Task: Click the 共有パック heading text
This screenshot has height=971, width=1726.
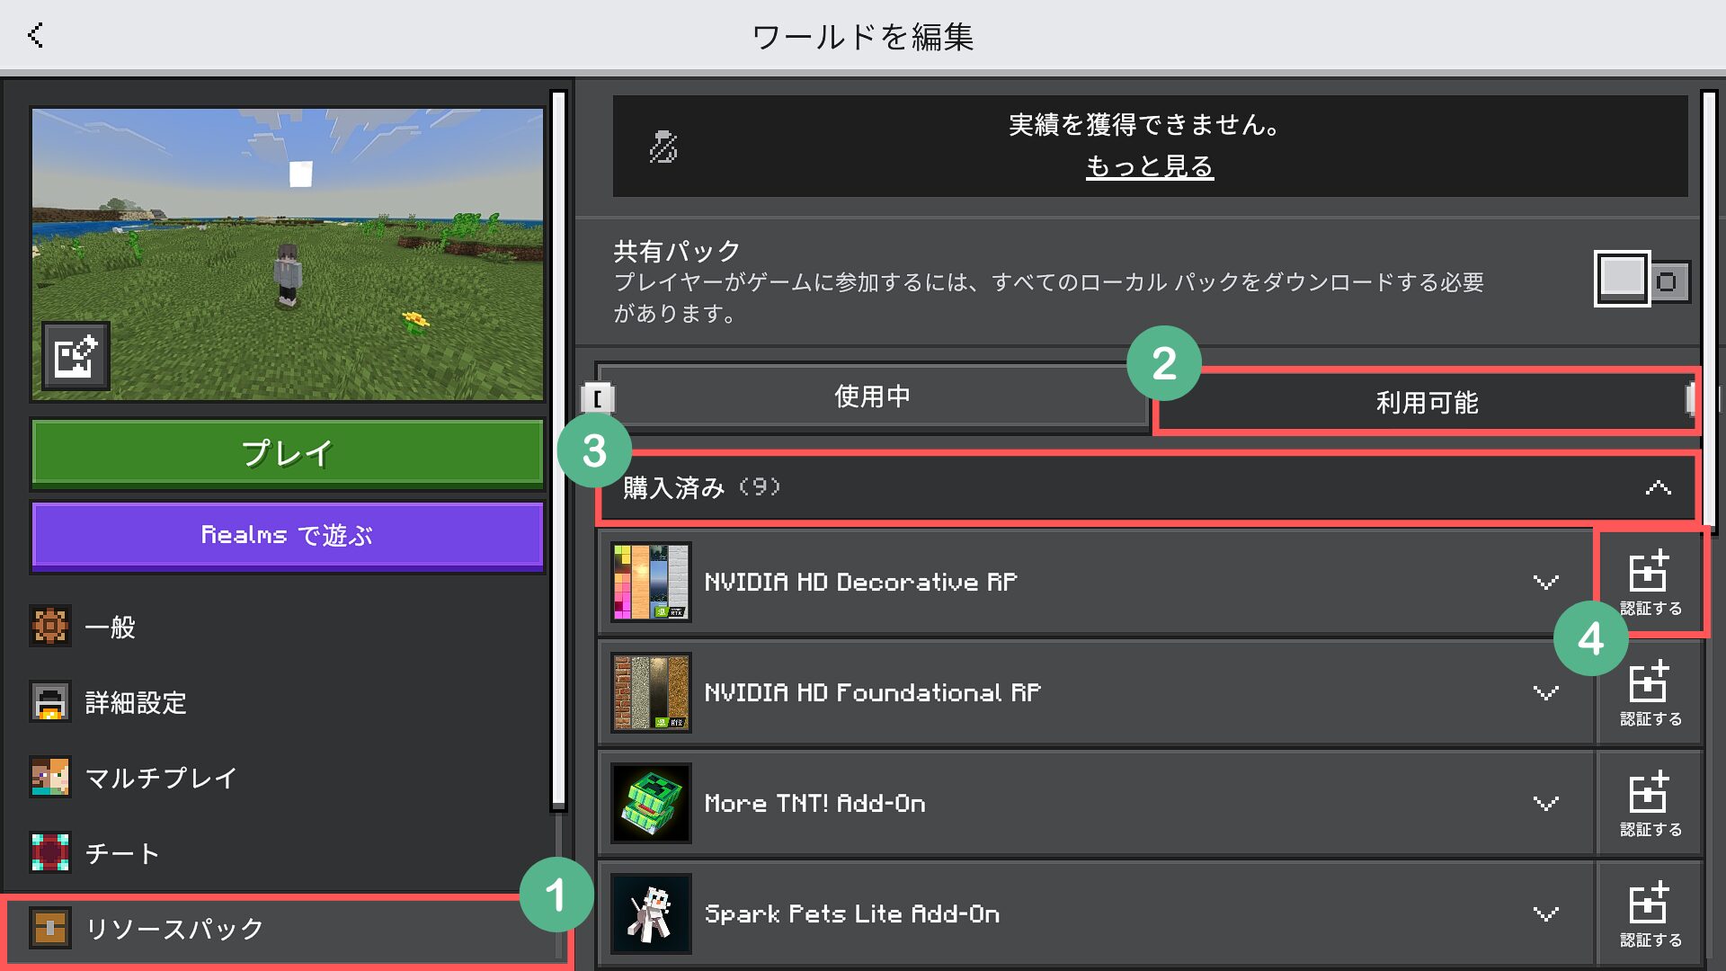Action: pos(677,251)
